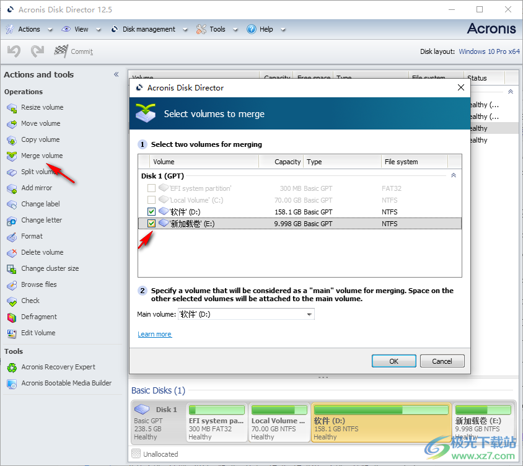This screenshot has height=466, width=523.
Task: Click the View eye icon
Action: point(66,29)
